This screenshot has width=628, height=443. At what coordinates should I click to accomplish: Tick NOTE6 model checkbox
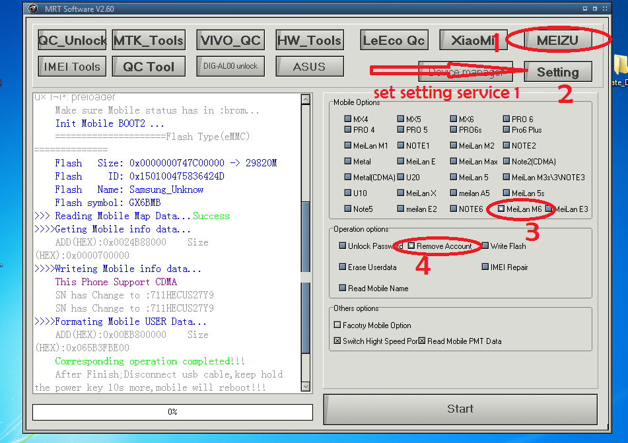454,209
